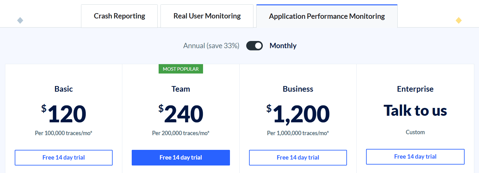Click the yellow diamond decoration icon
This screenshot has width=479, height=173.
[458, 21]
